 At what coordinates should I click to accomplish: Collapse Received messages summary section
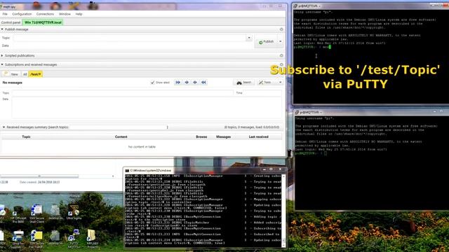[x=4, y=127]
